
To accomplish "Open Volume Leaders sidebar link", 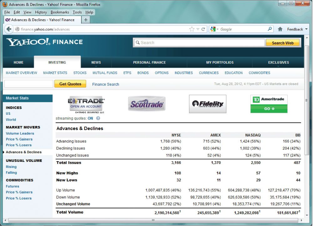I will click(20, 133).
